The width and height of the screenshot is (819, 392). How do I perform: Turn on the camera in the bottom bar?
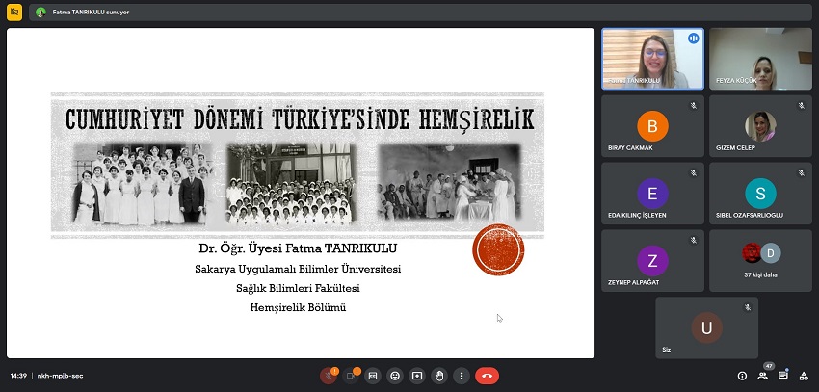(351, 376)
